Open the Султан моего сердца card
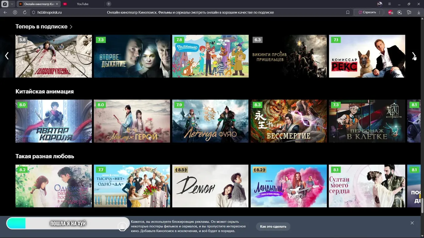Viewport: 424px width, 238px height. coord(367,186)
